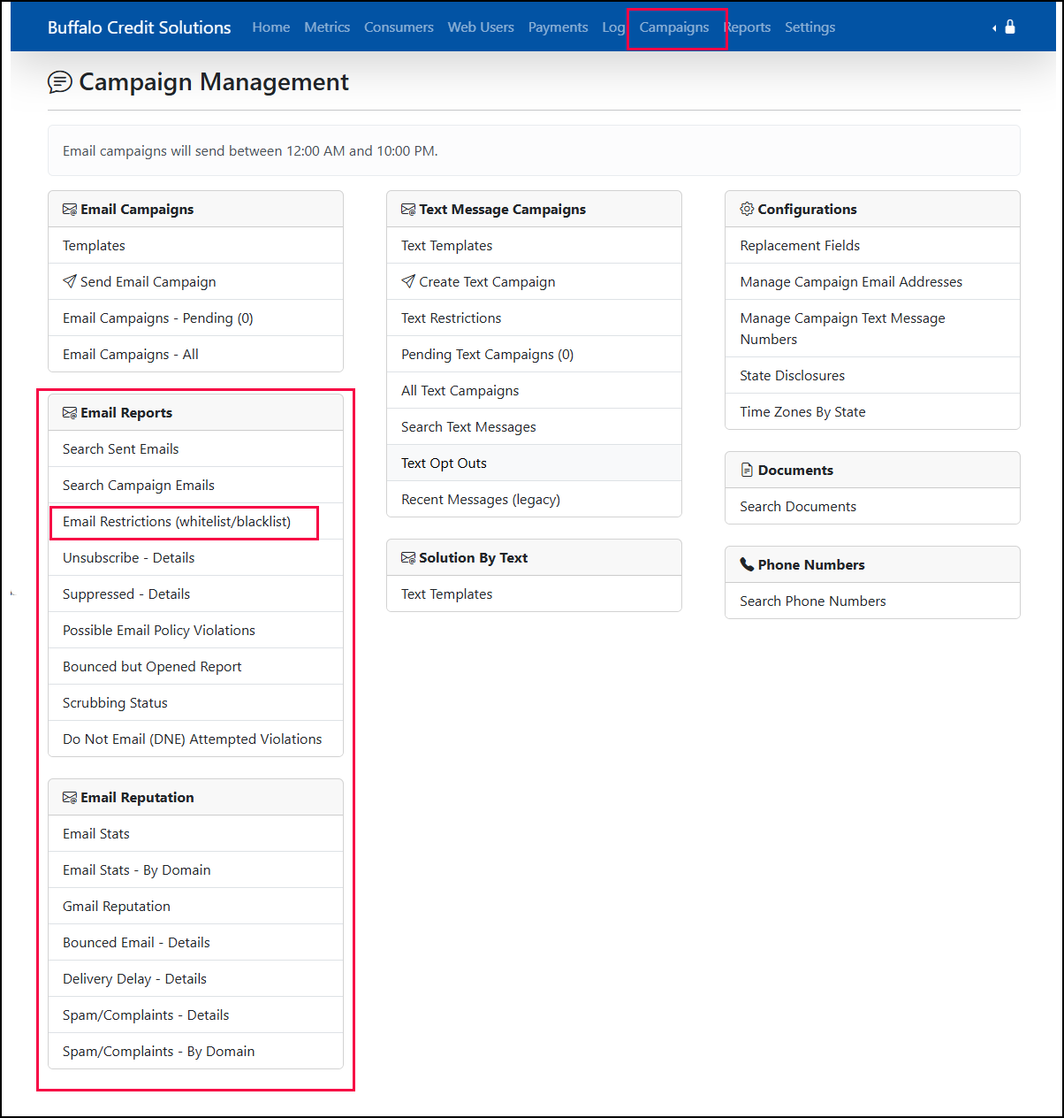Image resolution: width=1064 pixels, height=1118 pixels.
Task: Click the Email Reports envelope icon
Action: point(70,413)
